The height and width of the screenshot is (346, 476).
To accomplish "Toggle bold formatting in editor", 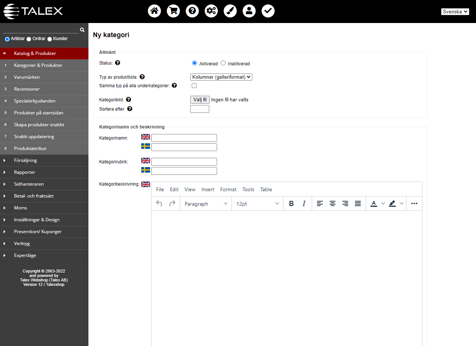I will click(x=291, y=203).
